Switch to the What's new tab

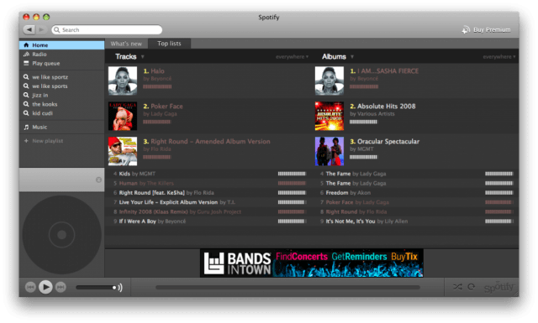(126, 44)
